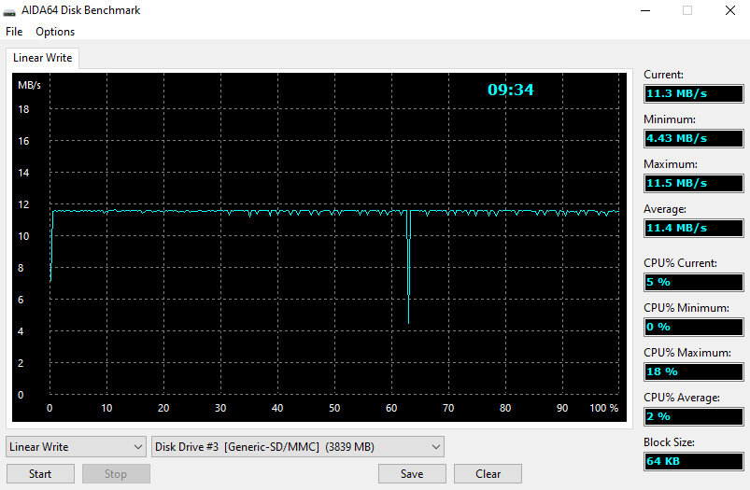
Task: Click the CPU% Average value 2 %
Action: pos(694,416)
